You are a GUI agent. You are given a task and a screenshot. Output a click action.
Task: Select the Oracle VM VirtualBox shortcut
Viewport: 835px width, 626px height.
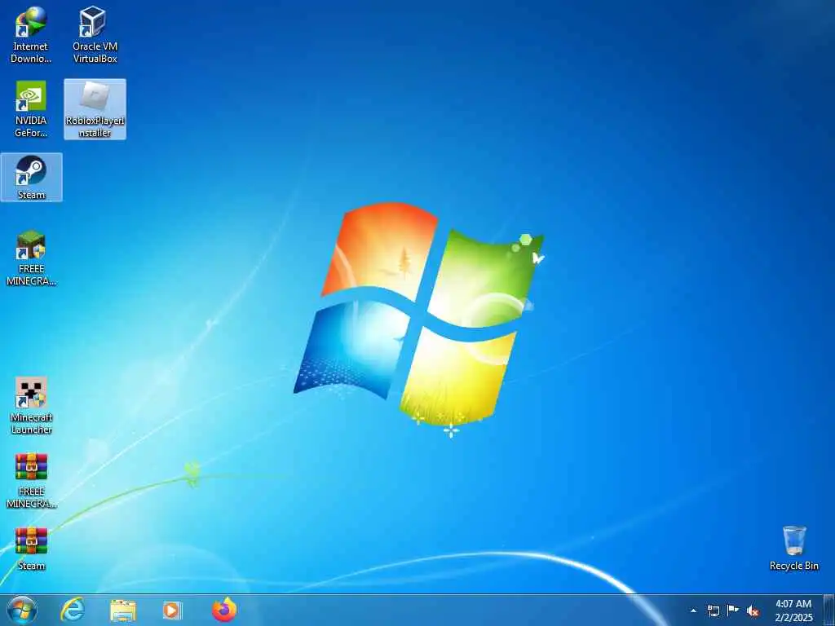click(x=95, y=35)
